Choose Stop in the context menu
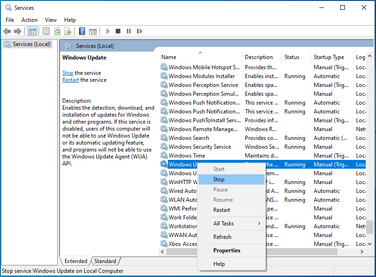The height and width of the screenshot is (277, 376). pyautogui.click(x=231, y=179)
